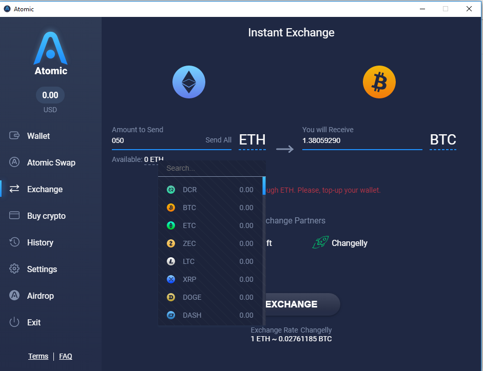This screenshot has height=371, width=483.
Task: Select DOGE from the coin list
Action: coord(210,297)
